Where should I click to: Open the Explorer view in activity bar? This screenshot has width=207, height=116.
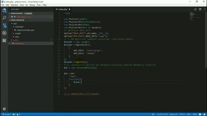click(x=4, y=10)
